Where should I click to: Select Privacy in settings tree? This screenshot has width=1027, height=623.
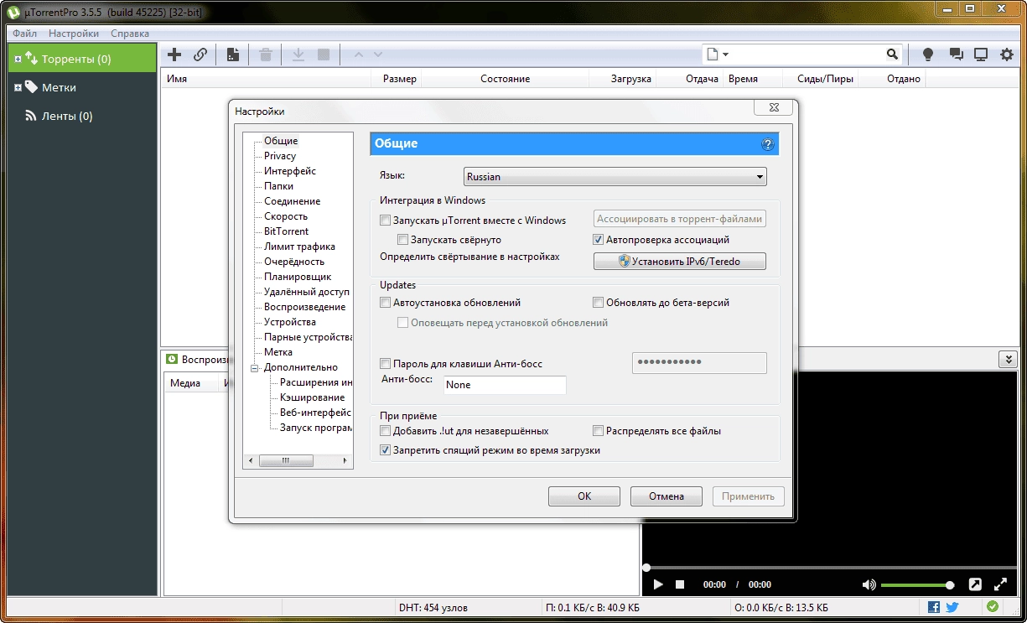click(x=280, y=156)
